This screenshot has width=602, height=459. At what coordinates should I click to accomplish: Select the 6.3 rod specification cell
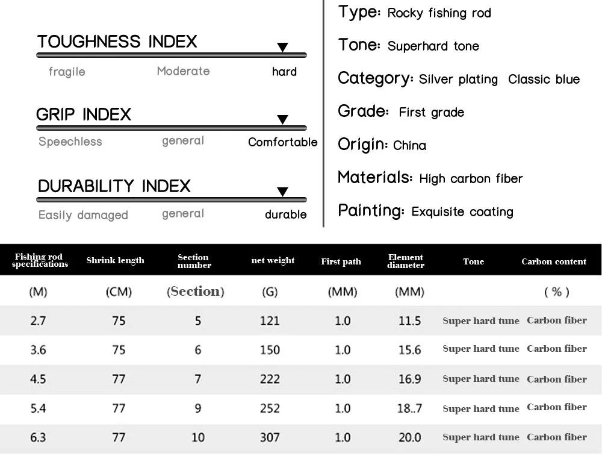pyautogui.click(x=38, y=438)
